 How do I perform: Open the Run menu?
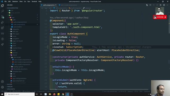click(x=29, y=2)
